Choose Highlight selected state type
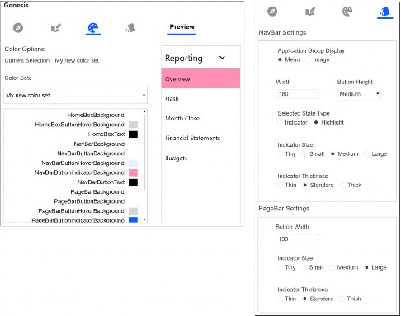The width and height of the screenshot is (401, 316). click(316, 122)
